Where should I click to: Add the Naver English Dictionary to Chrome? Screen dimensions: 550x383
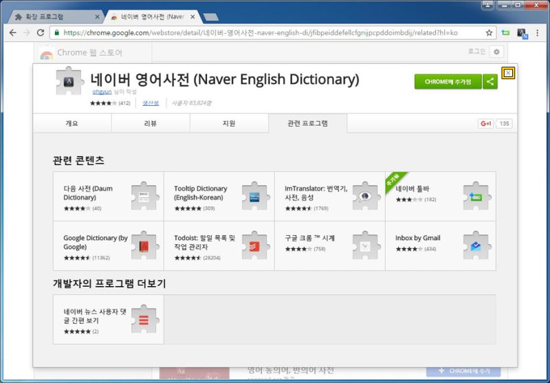coord(448,82)
